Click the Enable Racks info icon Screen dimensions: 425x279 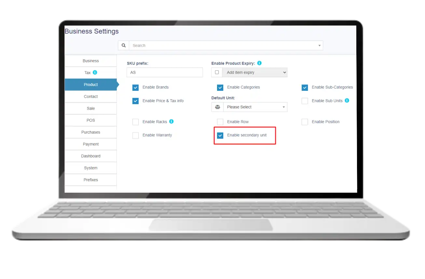(171, 121)
